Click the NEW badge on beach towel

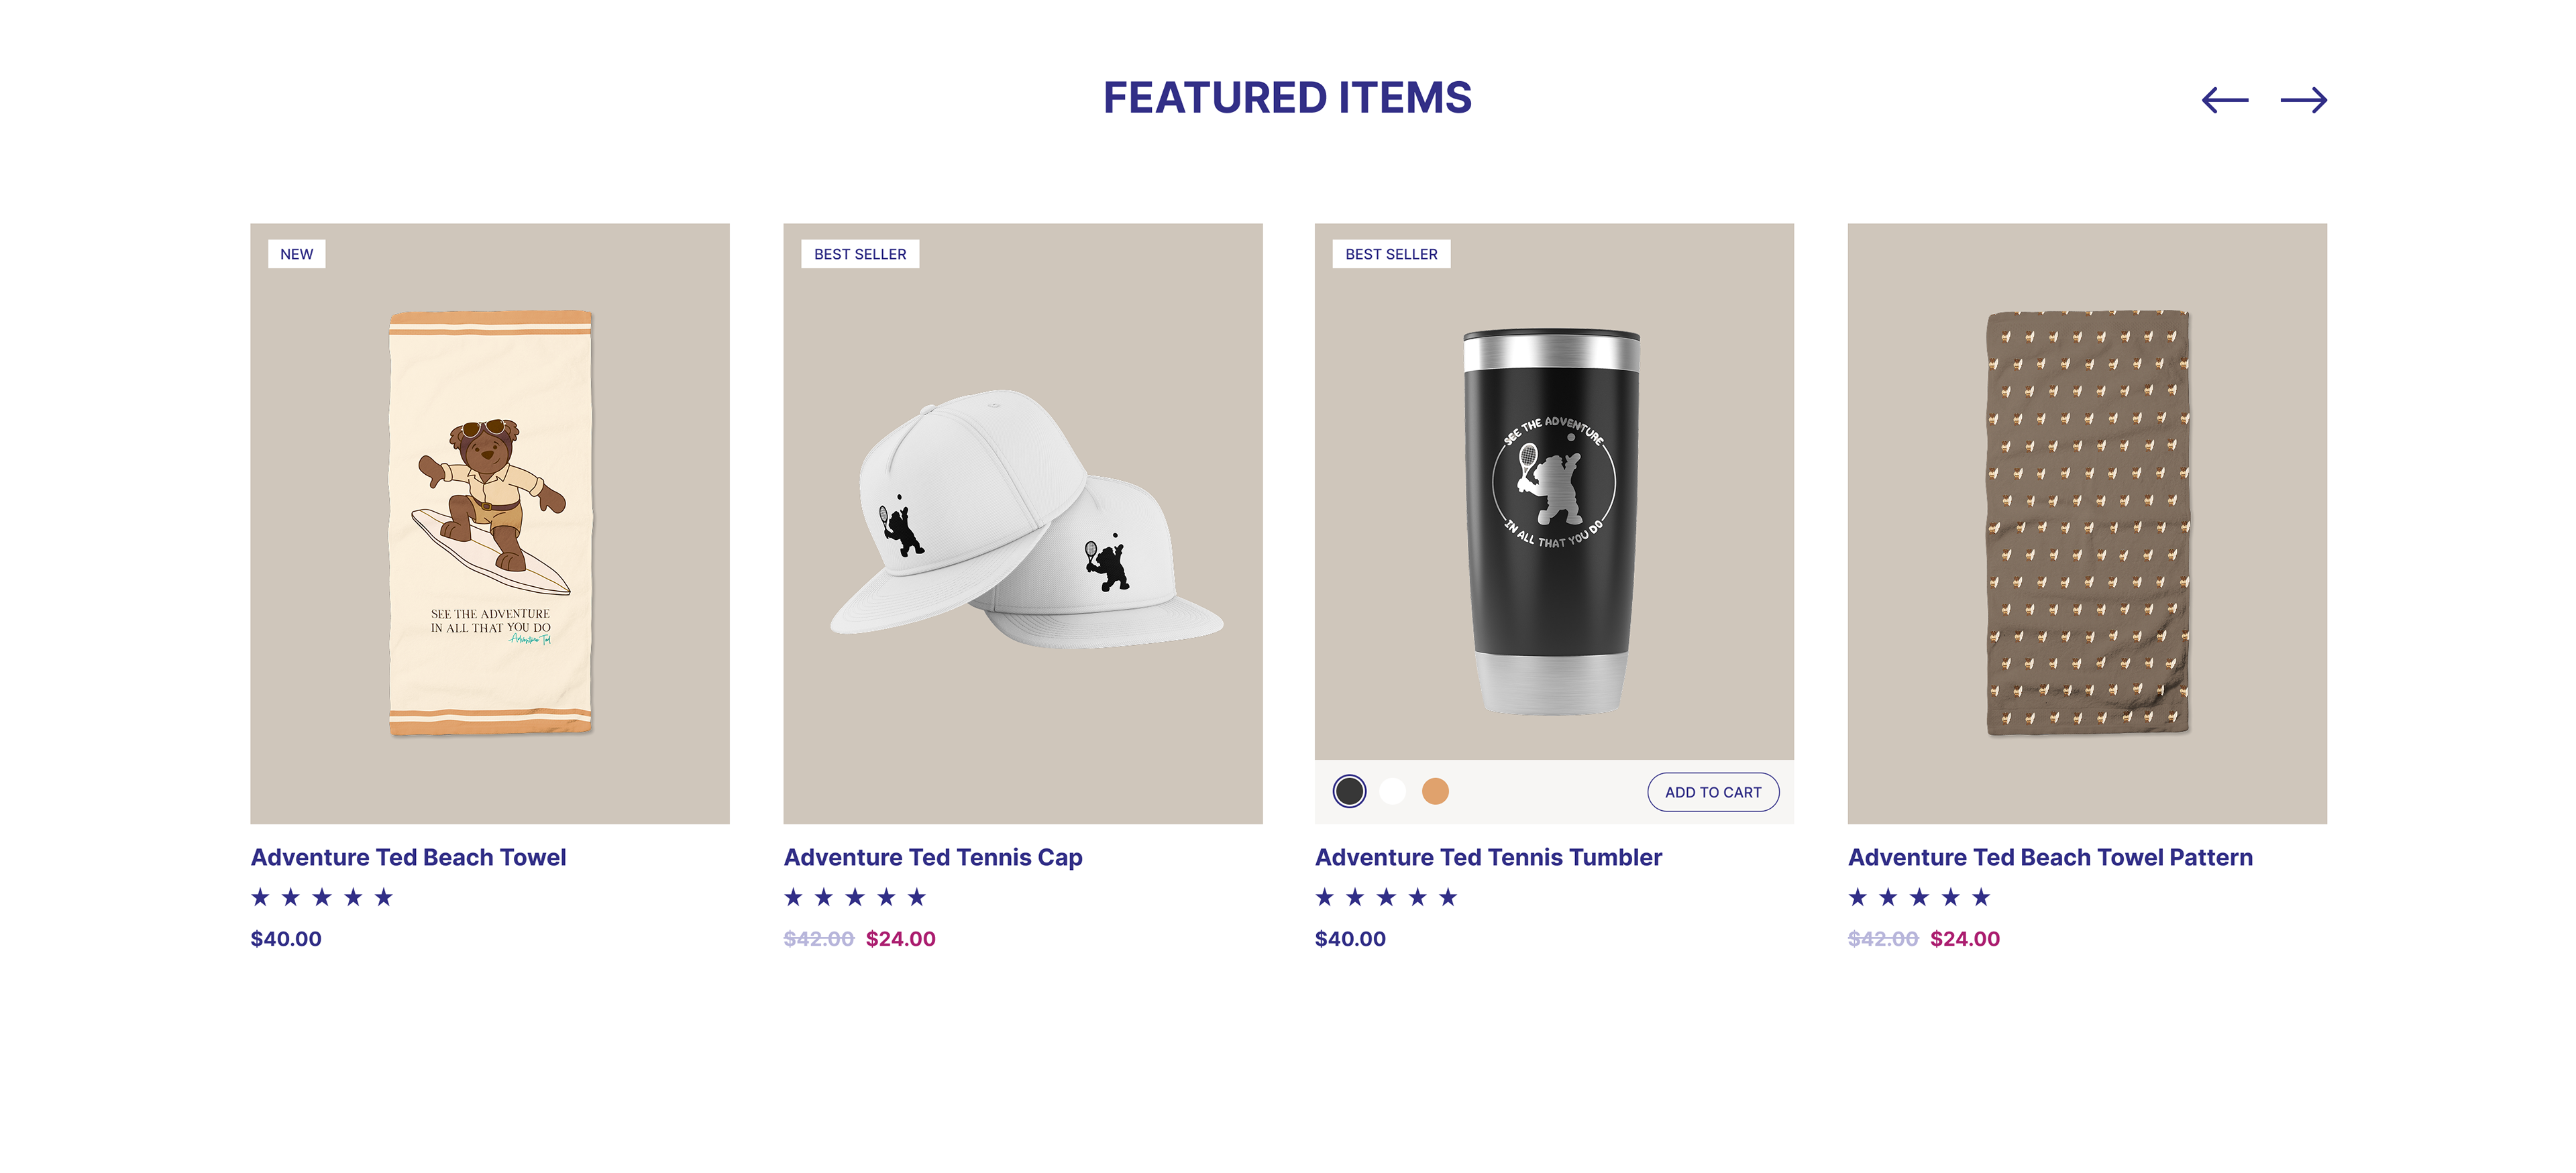296,254
